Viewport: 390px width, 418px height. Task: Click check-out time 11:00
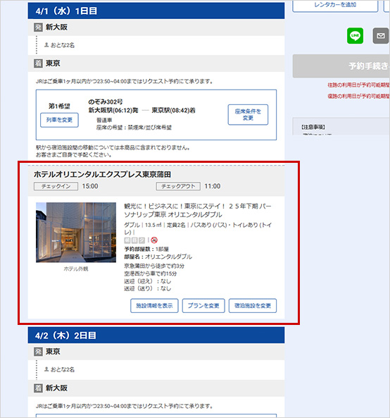[x=212, y=186]
